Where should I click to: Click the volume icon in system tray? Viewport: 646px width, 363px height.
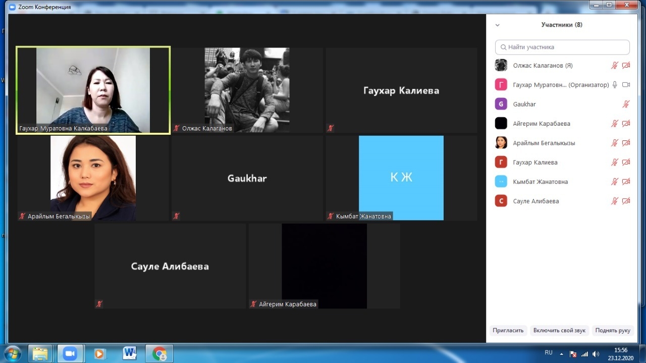[596, 354]
